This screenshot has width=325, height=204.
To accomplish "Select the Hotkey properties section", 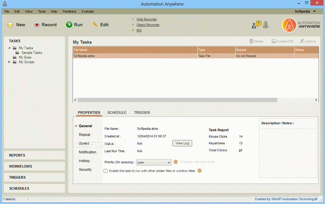I will coord(84,161).
